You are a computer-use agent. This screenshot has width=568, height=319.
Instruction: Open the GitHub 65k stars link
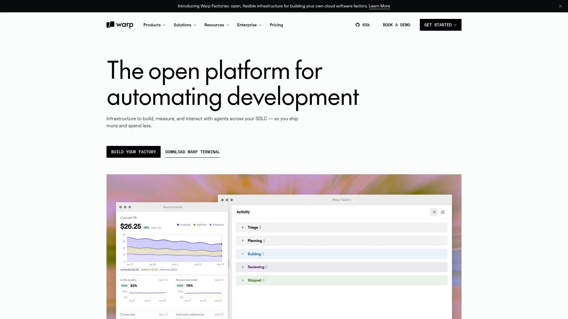click(363, 25)
